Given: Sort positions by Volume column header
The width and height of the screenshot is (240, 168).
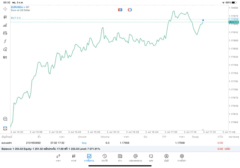Looking at the screenshot, I should pos(105,137).
